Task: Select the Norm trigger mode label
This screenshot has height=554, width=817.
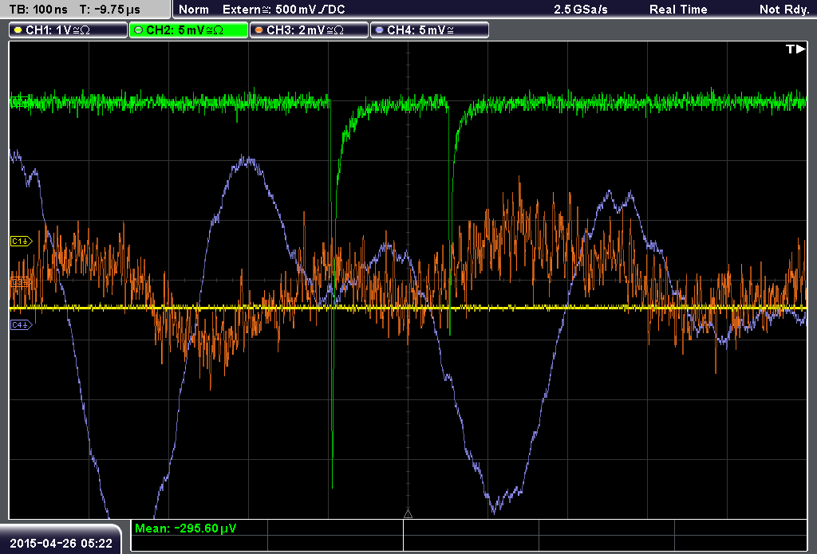Action: coord(194,10)
